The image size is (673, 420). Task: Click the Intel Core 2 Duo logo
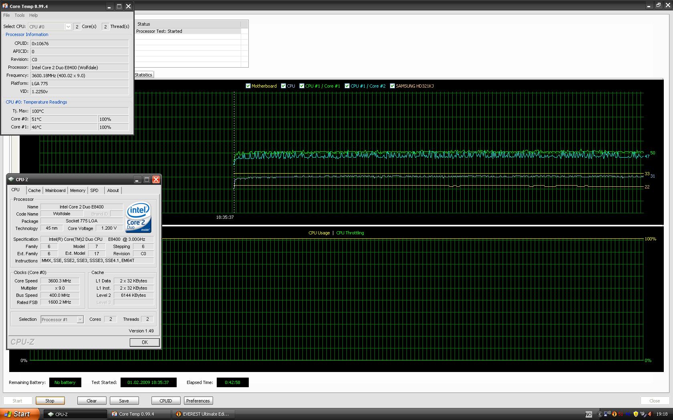pyautogui.click(x=139, y=217)
